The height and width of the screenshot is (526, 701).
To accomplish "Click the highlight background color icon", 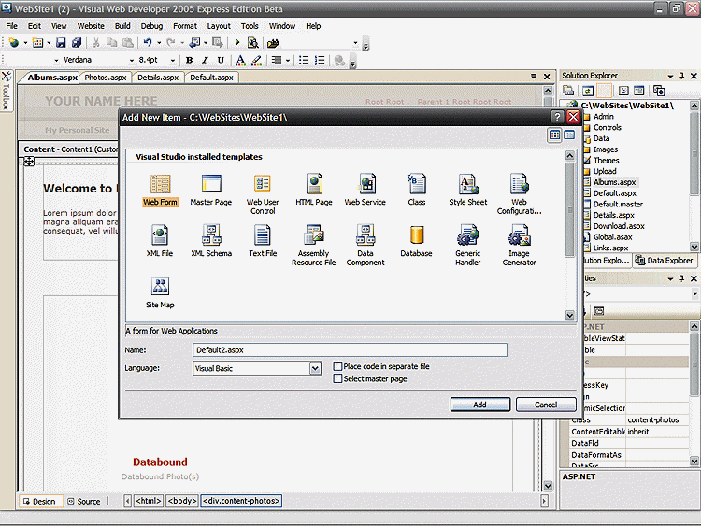I will coord(256,61).
